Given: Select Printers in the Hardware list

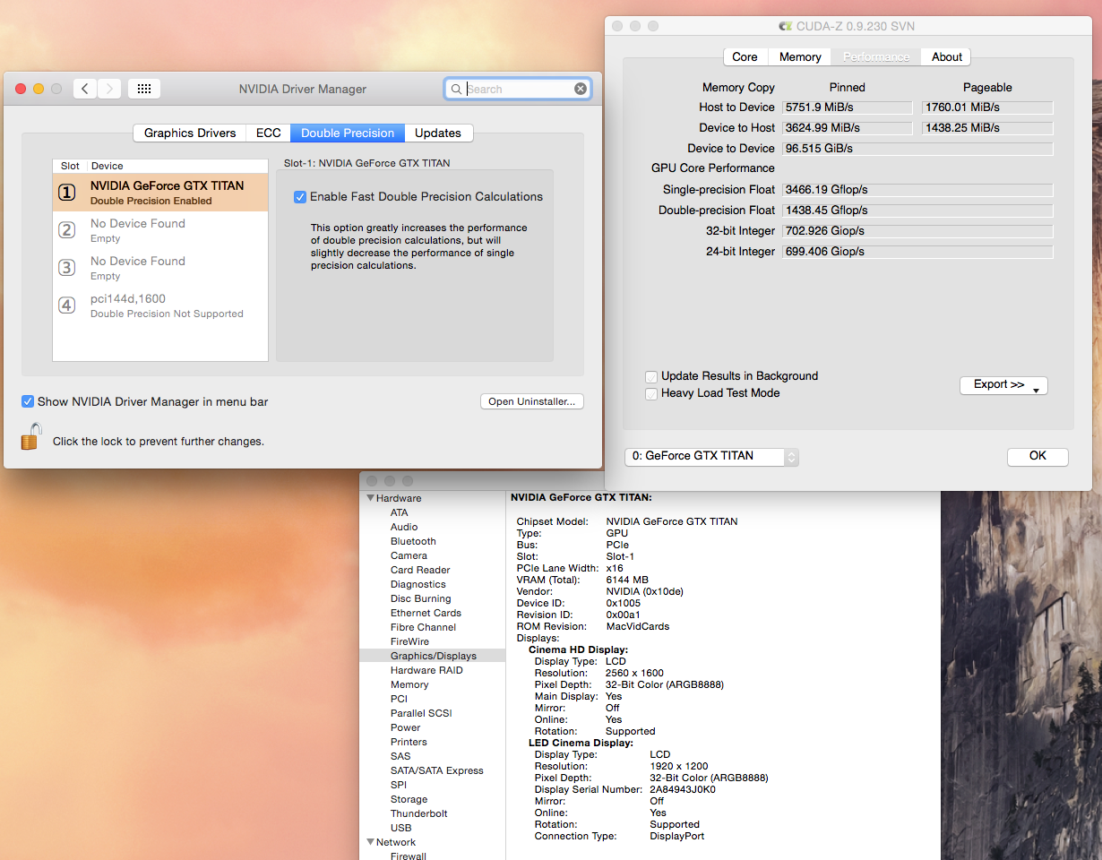Looking at the screenshot, I should click(409, 742).
